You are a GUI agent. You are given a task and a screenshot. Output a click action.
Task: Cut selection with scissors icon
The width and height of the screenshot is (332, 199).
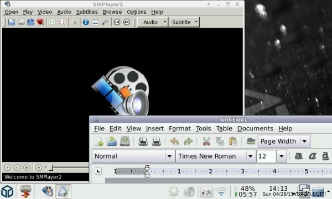206,142
